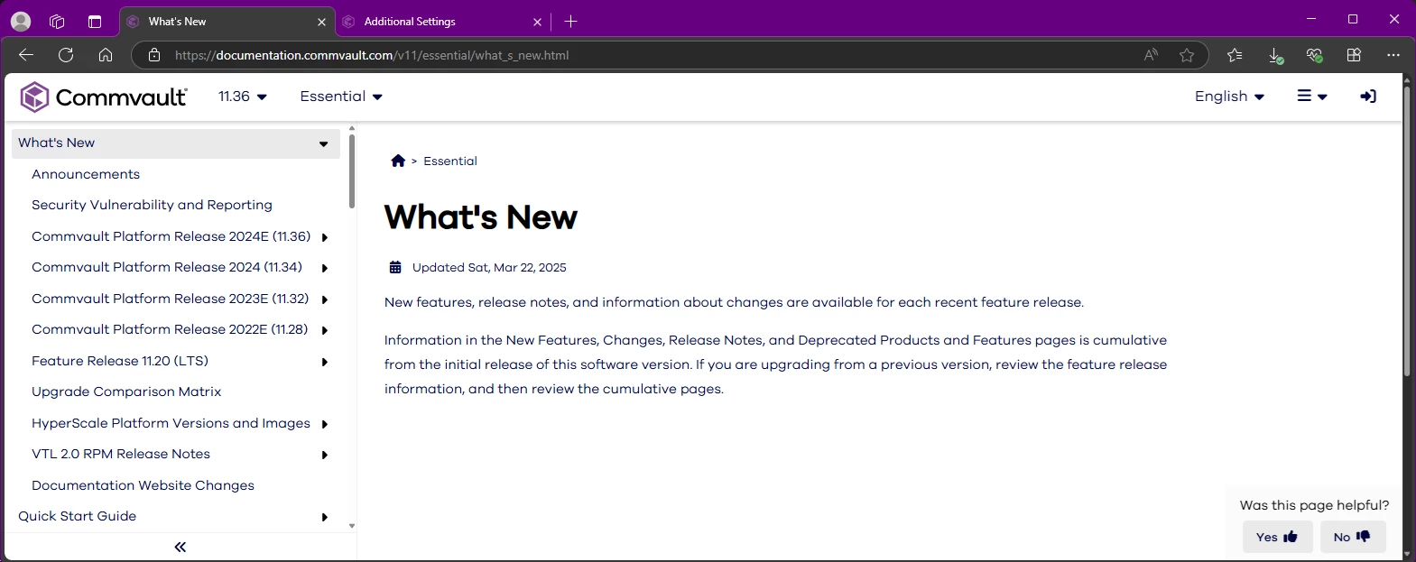1416x562 pixels.
Task: Open the 11.36 version dropdown
Action: (243, 97)
